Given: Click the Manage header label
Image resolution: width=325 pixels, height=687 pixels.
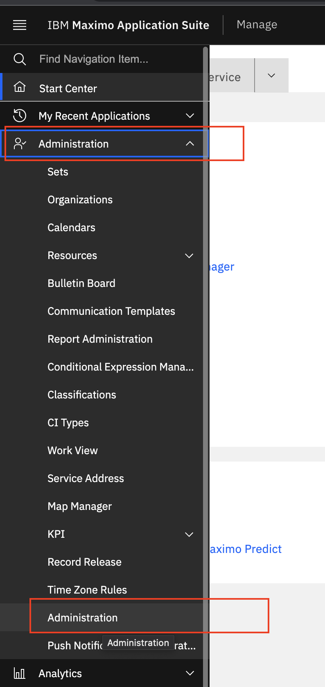Looking at the screenshot, I should pos(257,25).
